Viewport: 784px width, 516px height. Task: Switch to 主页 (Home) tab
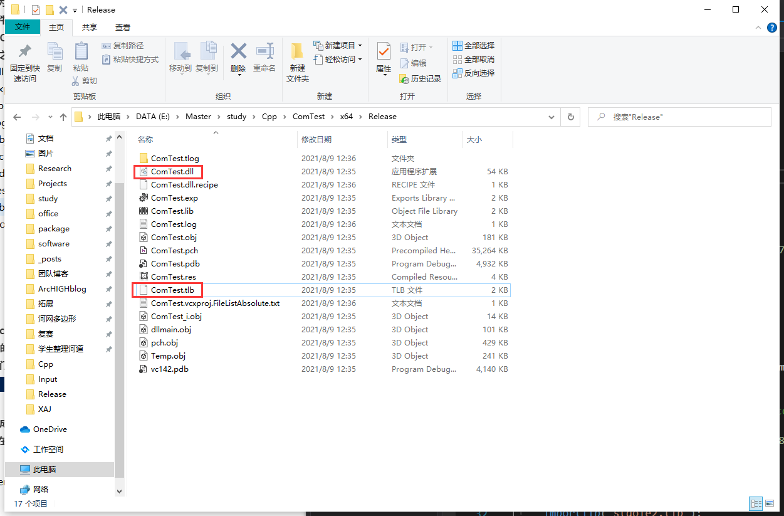point(56,27)
